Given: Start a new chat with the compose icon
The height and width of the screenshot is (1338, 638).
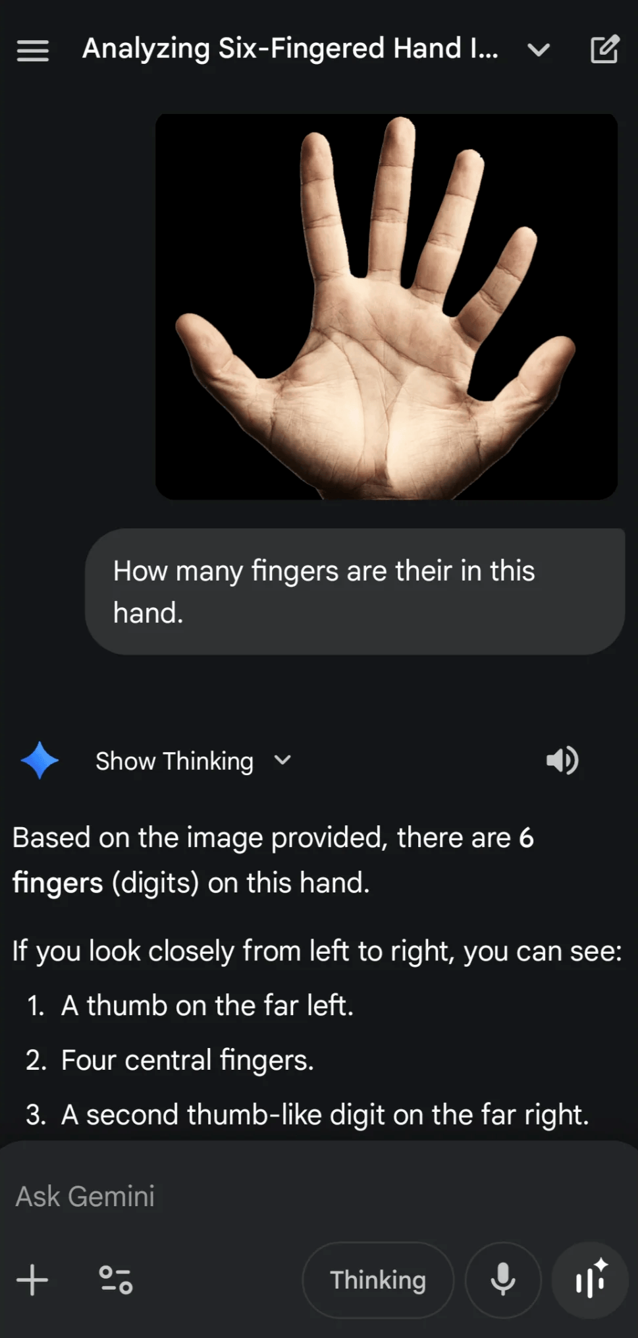Looking at the screenshot, I should coord(604,49).
